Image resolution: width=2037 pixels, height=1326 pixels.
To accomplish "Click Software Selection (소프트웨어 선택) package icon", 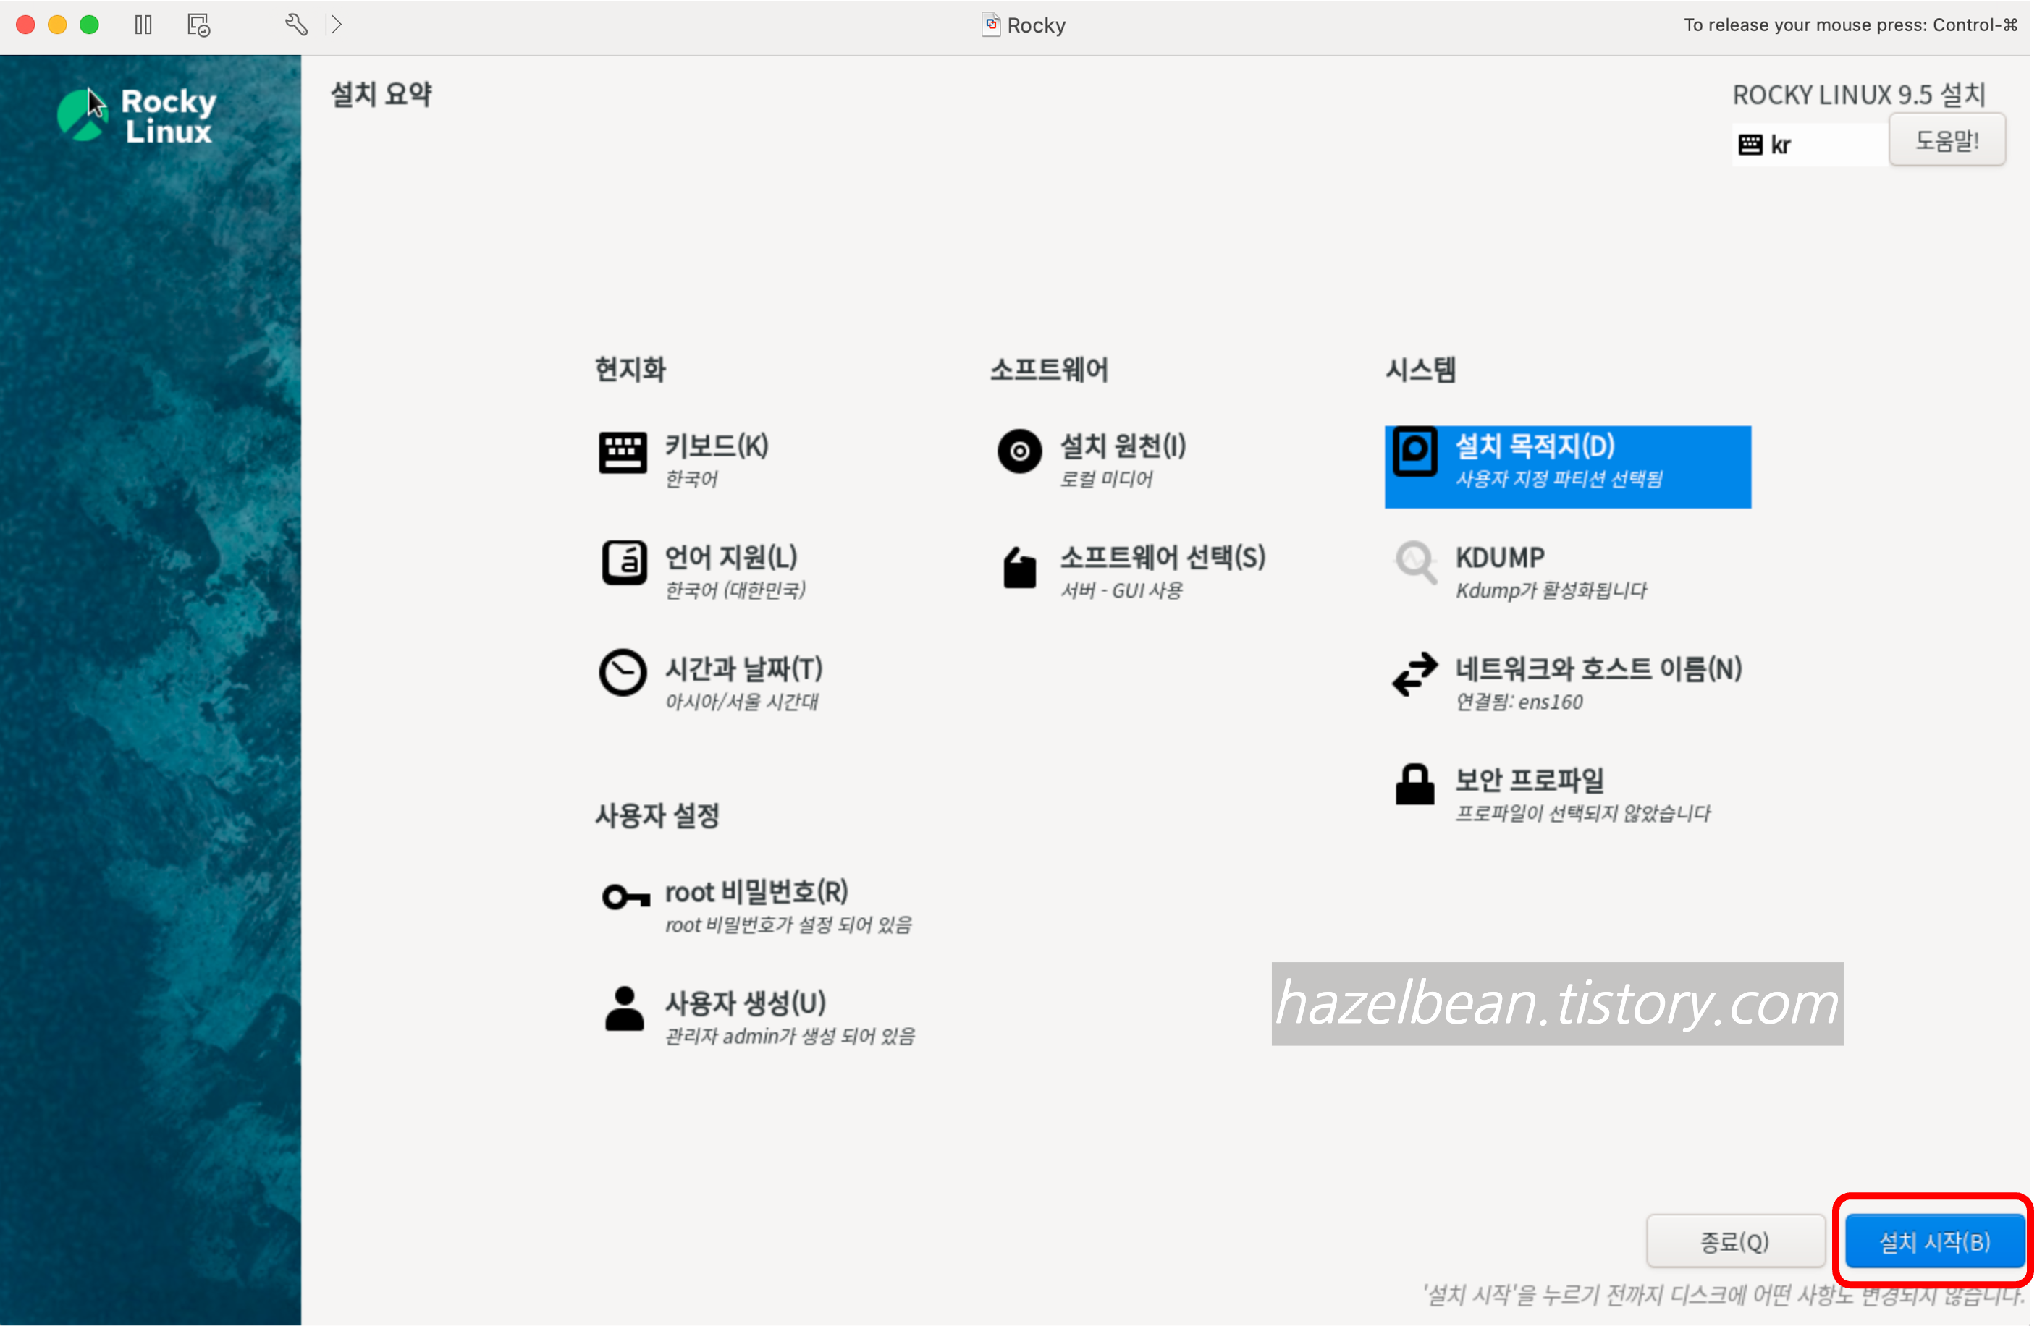I will coord(1019,567).
